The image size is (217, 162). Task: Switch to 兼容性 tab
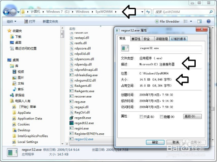pyautogui.click(x=136, y=39)
